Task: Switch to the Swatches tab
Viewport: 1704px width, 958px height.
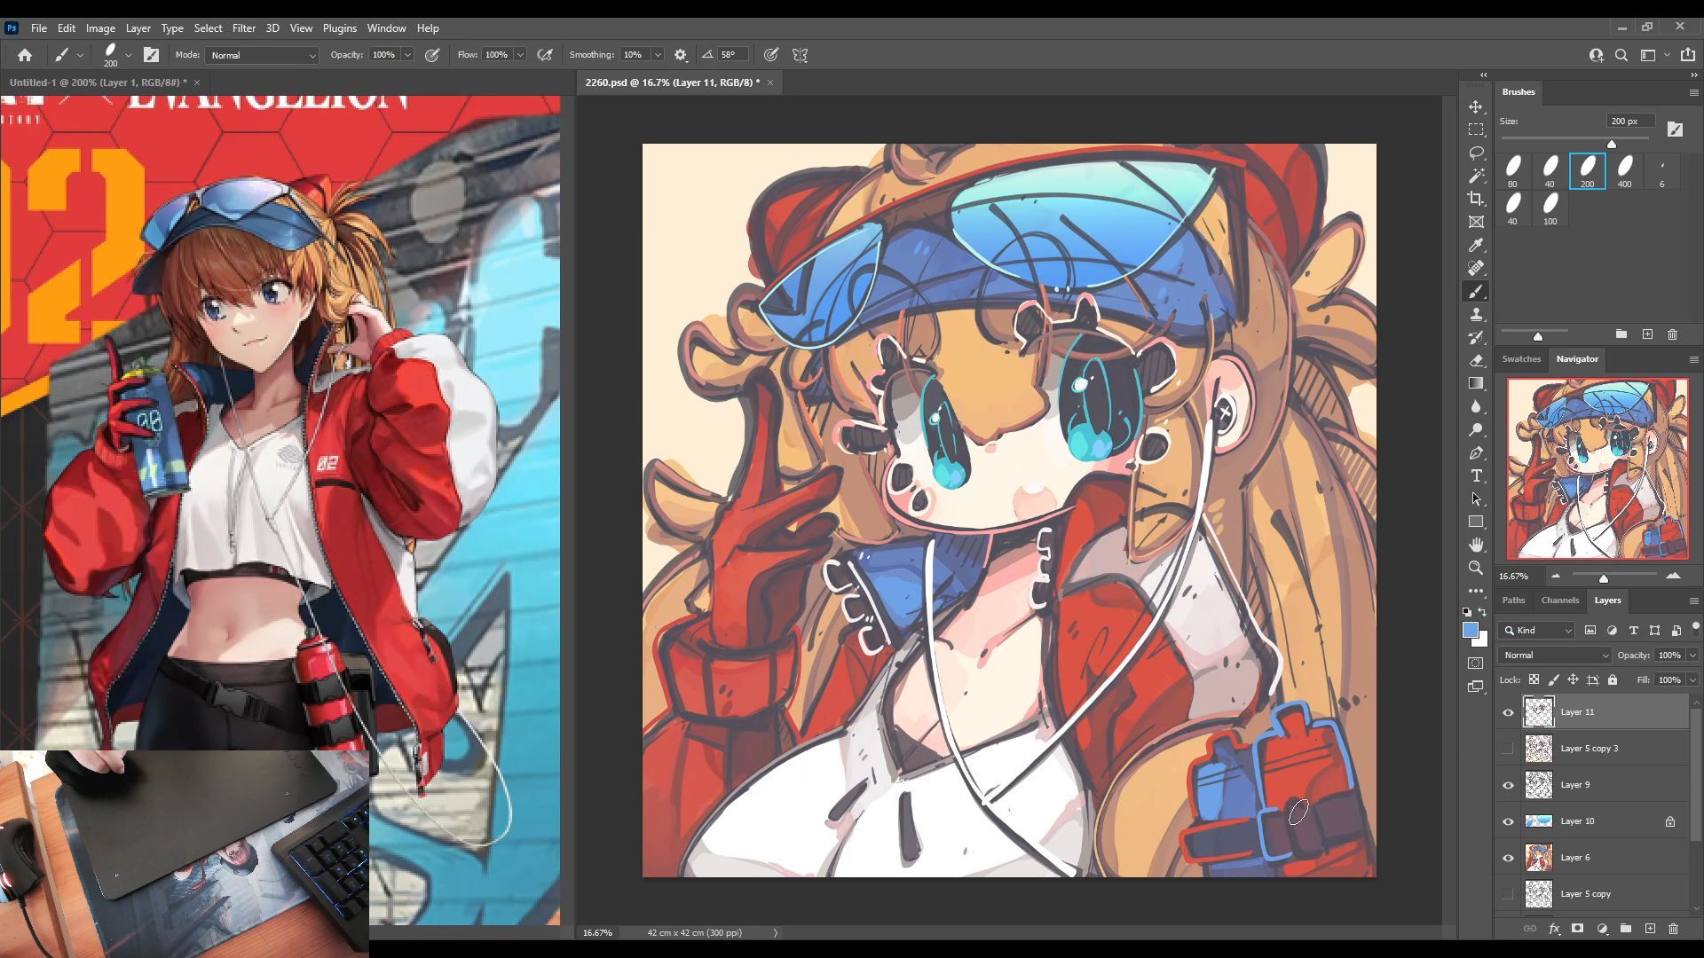Action: (x=1521, y=359)
